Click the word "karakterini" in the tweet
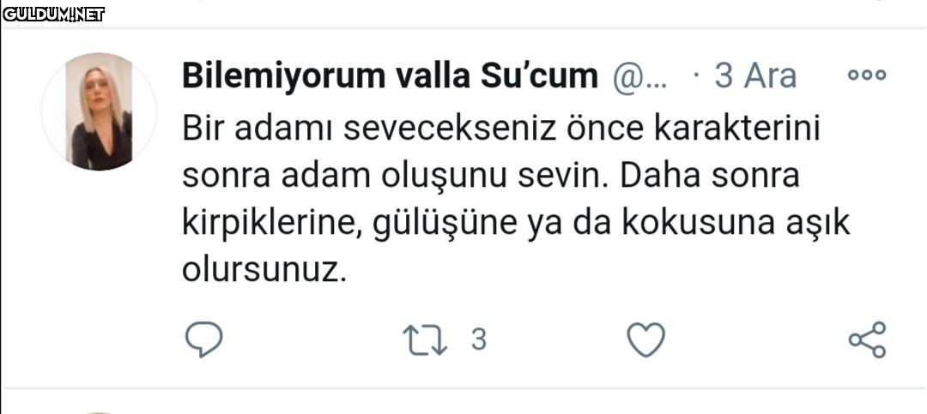This screenshot has width=927, height=414. coord(740,129)
